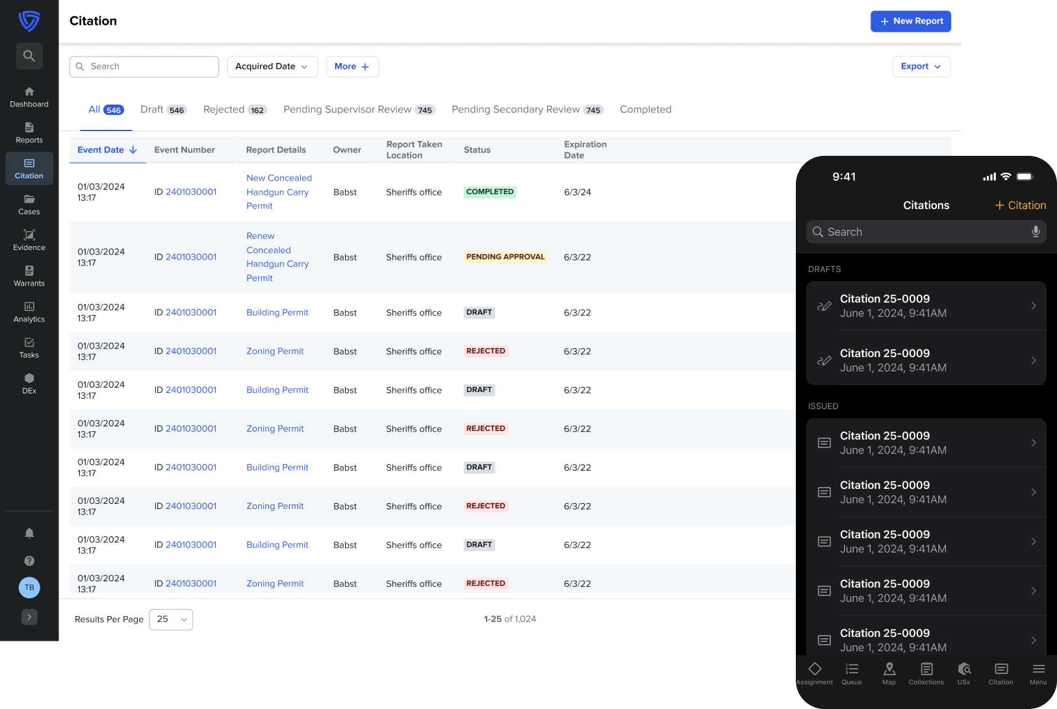The width and height of the screenshot is (1057, 709).
Task: Tap the Map icon in mobile nav
Action: pyautogui.click(x=889, y=673)
